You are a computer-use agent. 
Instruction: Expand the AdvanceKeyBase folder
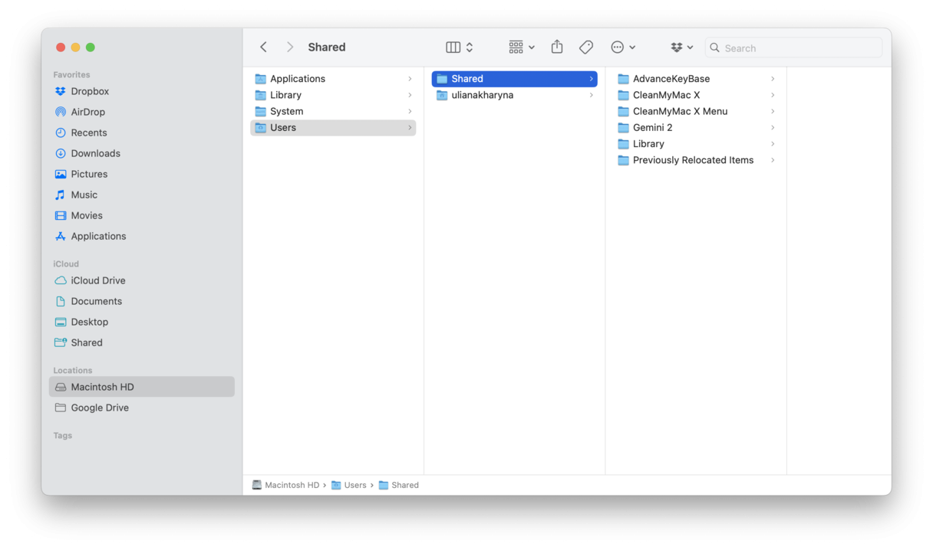(x=671, y=78)
